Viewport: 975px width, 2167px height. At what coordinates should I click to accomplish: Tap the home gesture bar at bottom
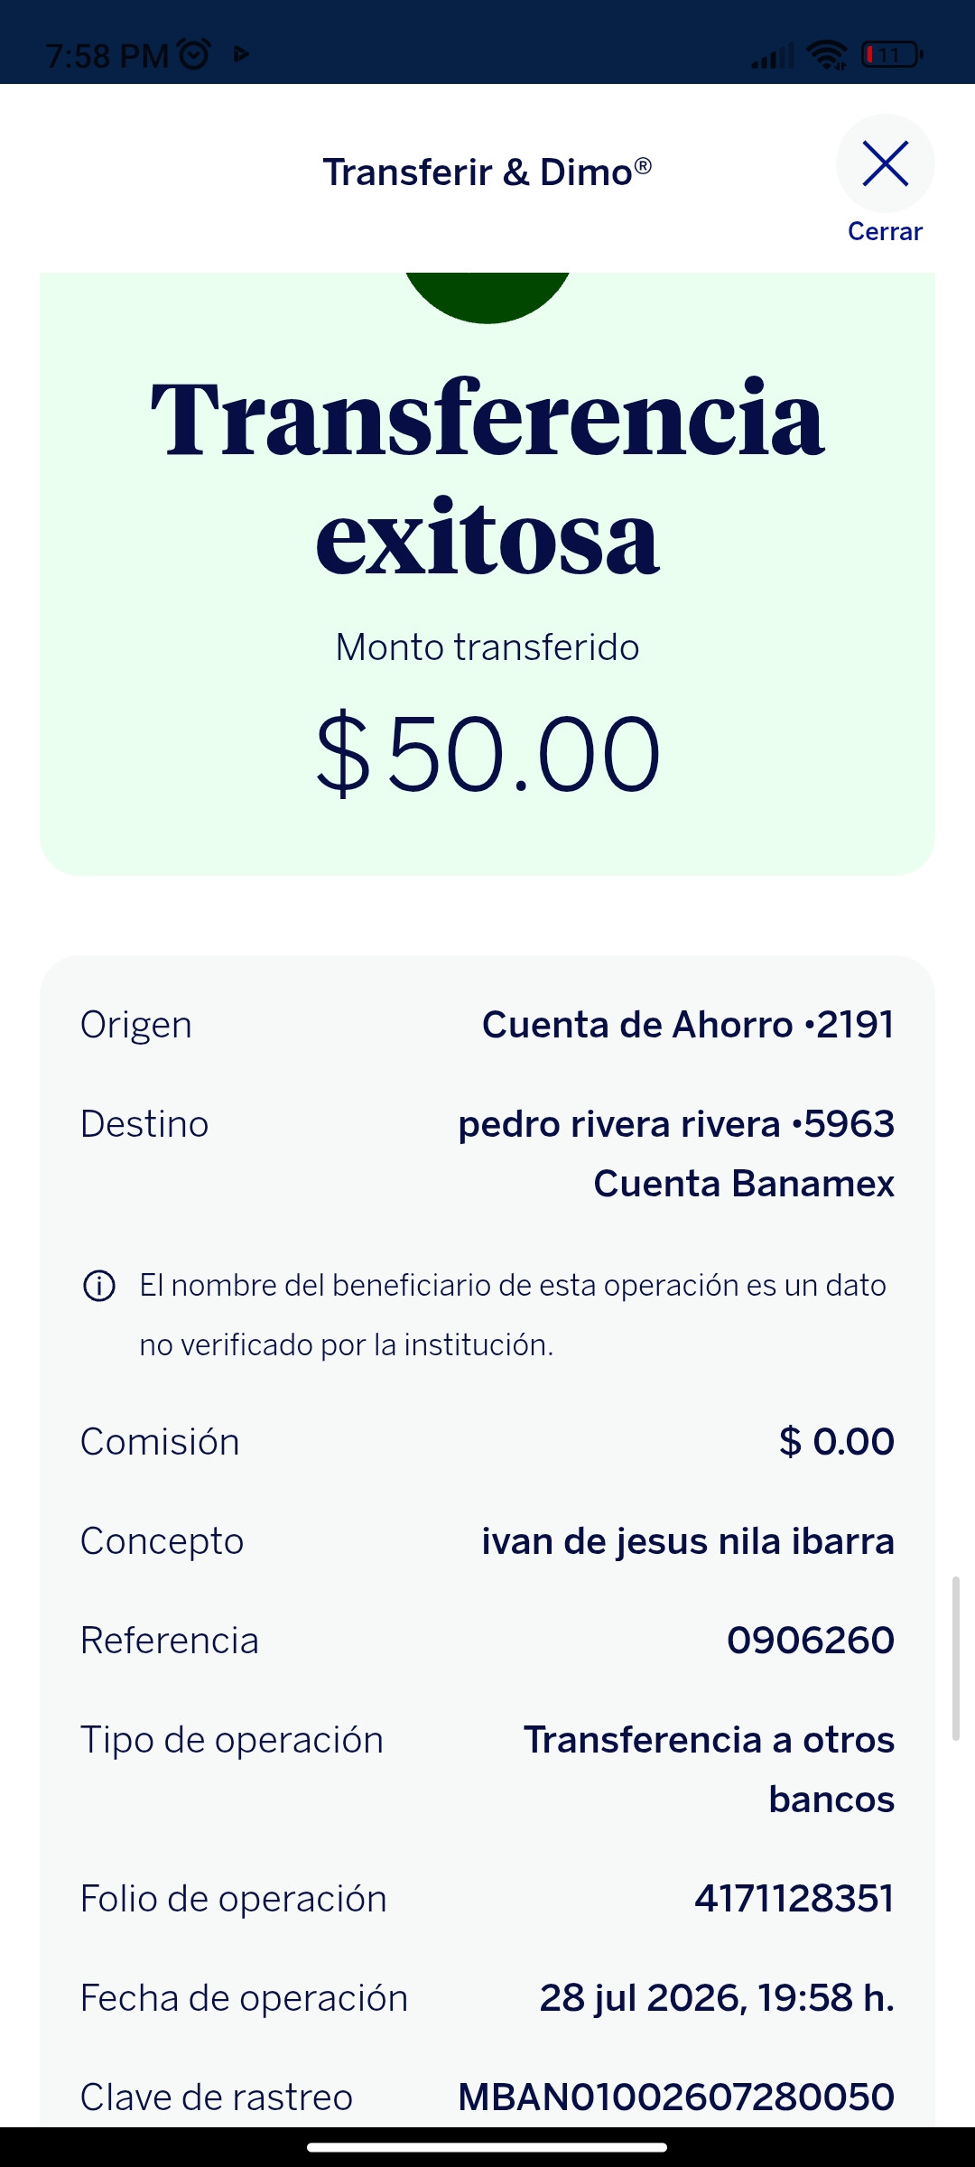[x=487, y=2147]
